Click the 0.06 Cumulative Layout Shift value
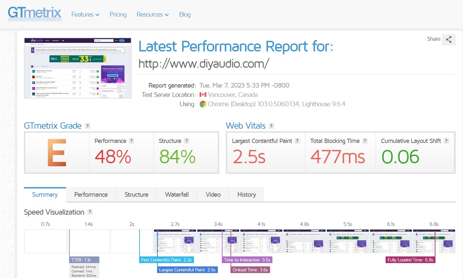 [x=400, y=157]
